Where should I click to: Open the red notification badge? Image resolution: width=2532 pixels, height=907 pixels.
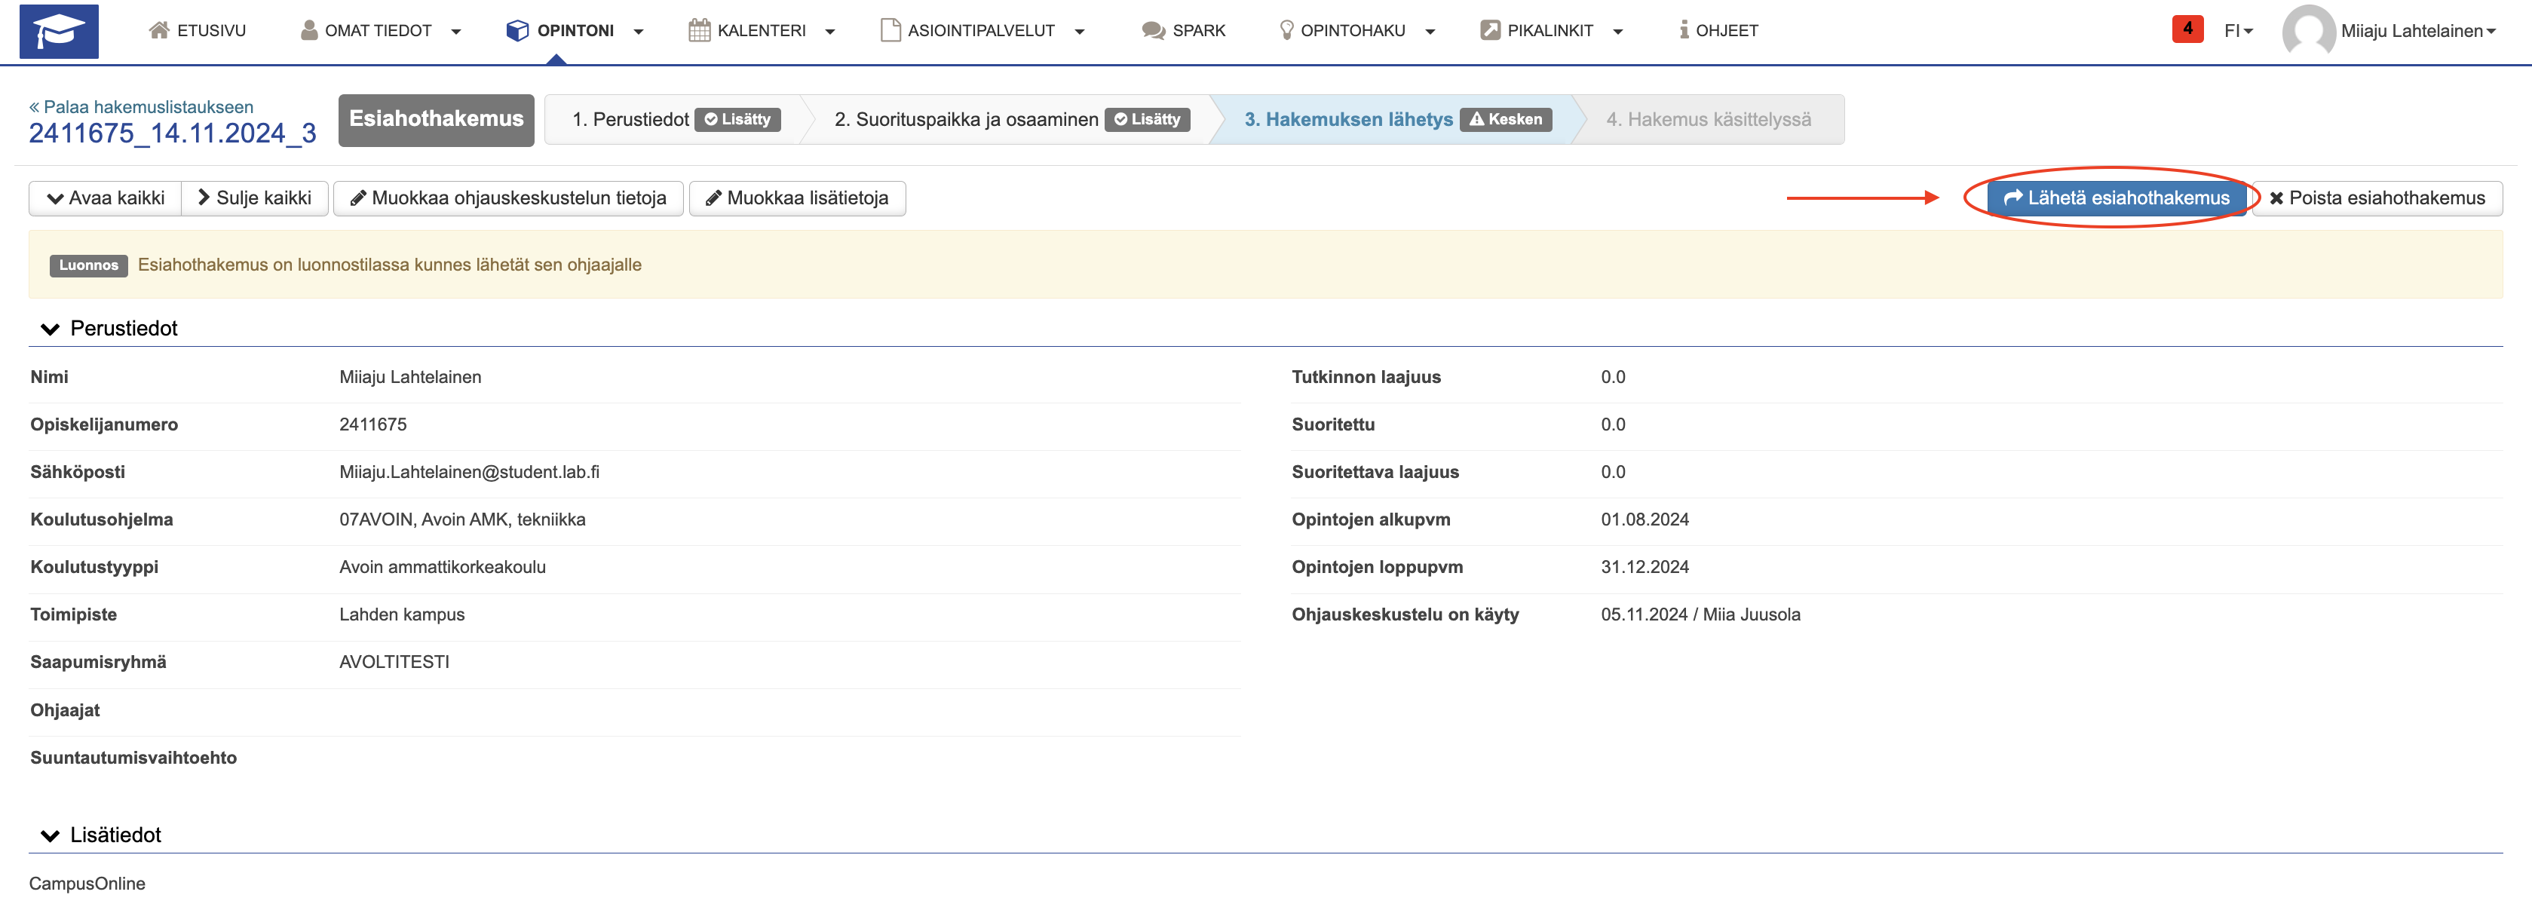(x=2187, y=29)
